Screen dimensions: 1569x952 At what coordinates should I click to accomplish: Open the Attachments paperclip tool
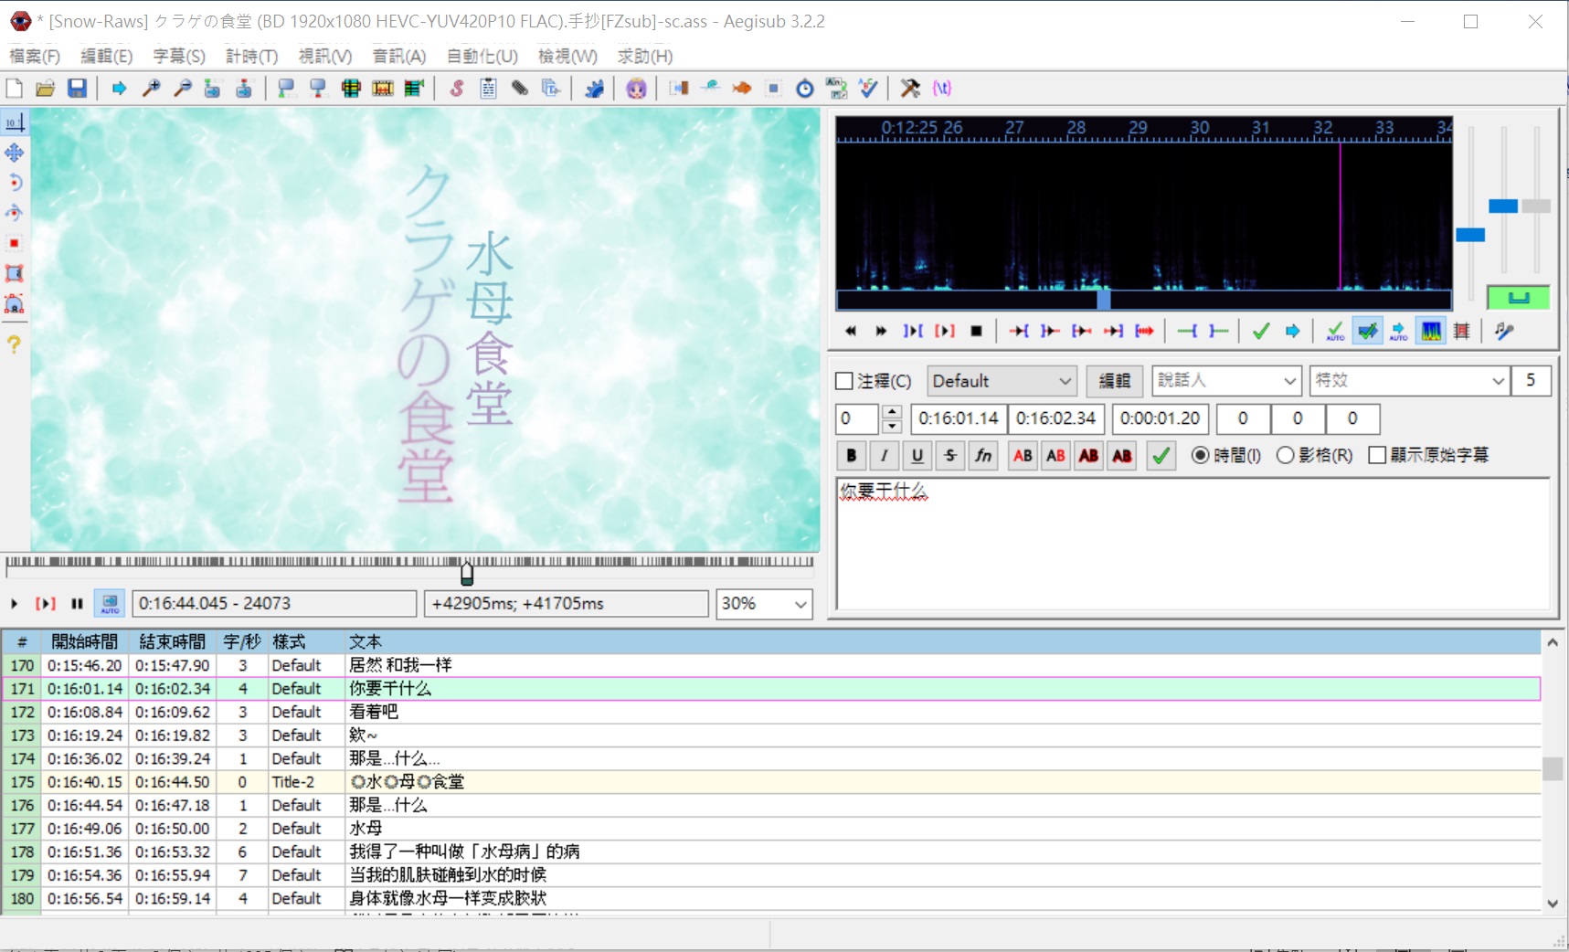(x=520, y=89)
